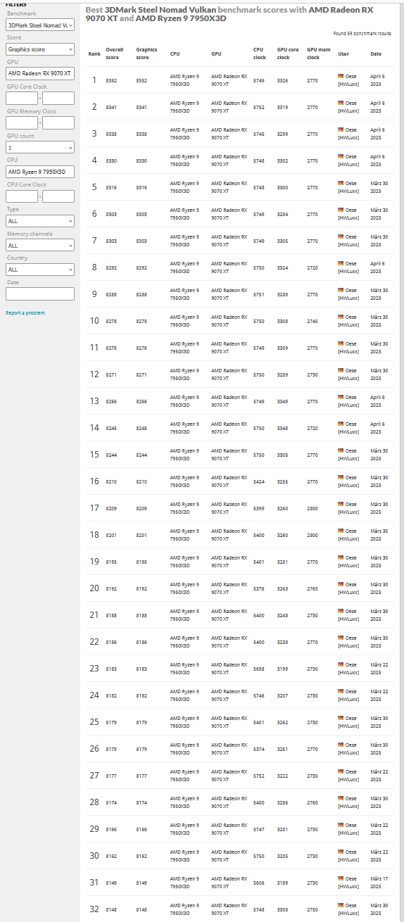This screenshot has width=404, height=922.
Task: Click graphics score 8341 in rank 2 row
Action: [141, 107]
